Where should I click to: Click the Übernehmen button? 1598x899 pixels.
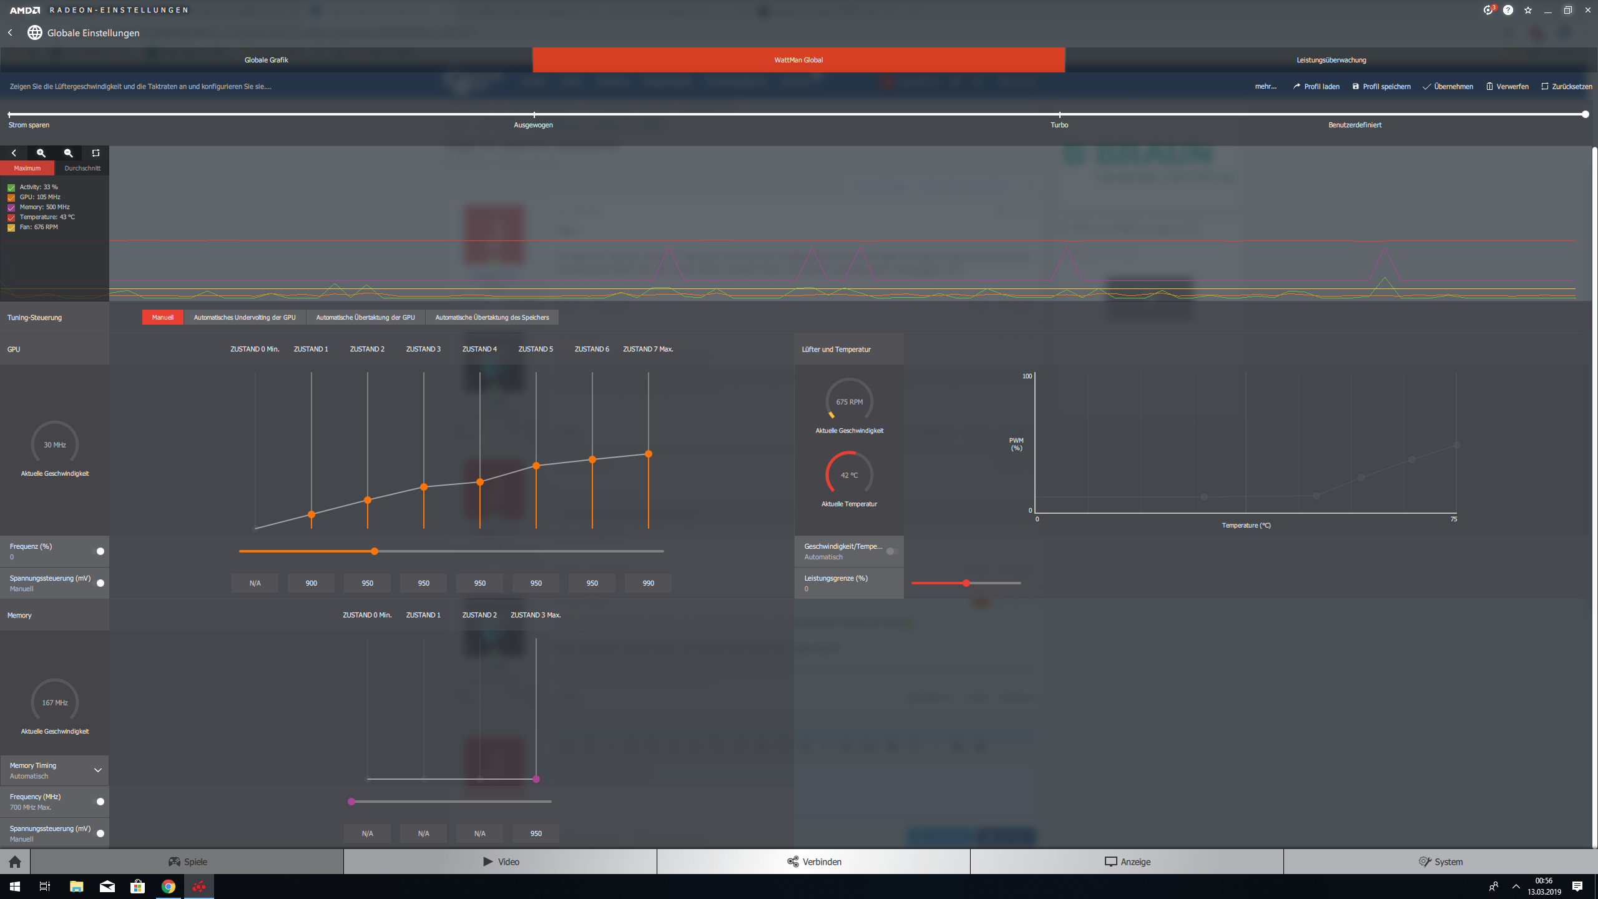tap(1448, 87)
